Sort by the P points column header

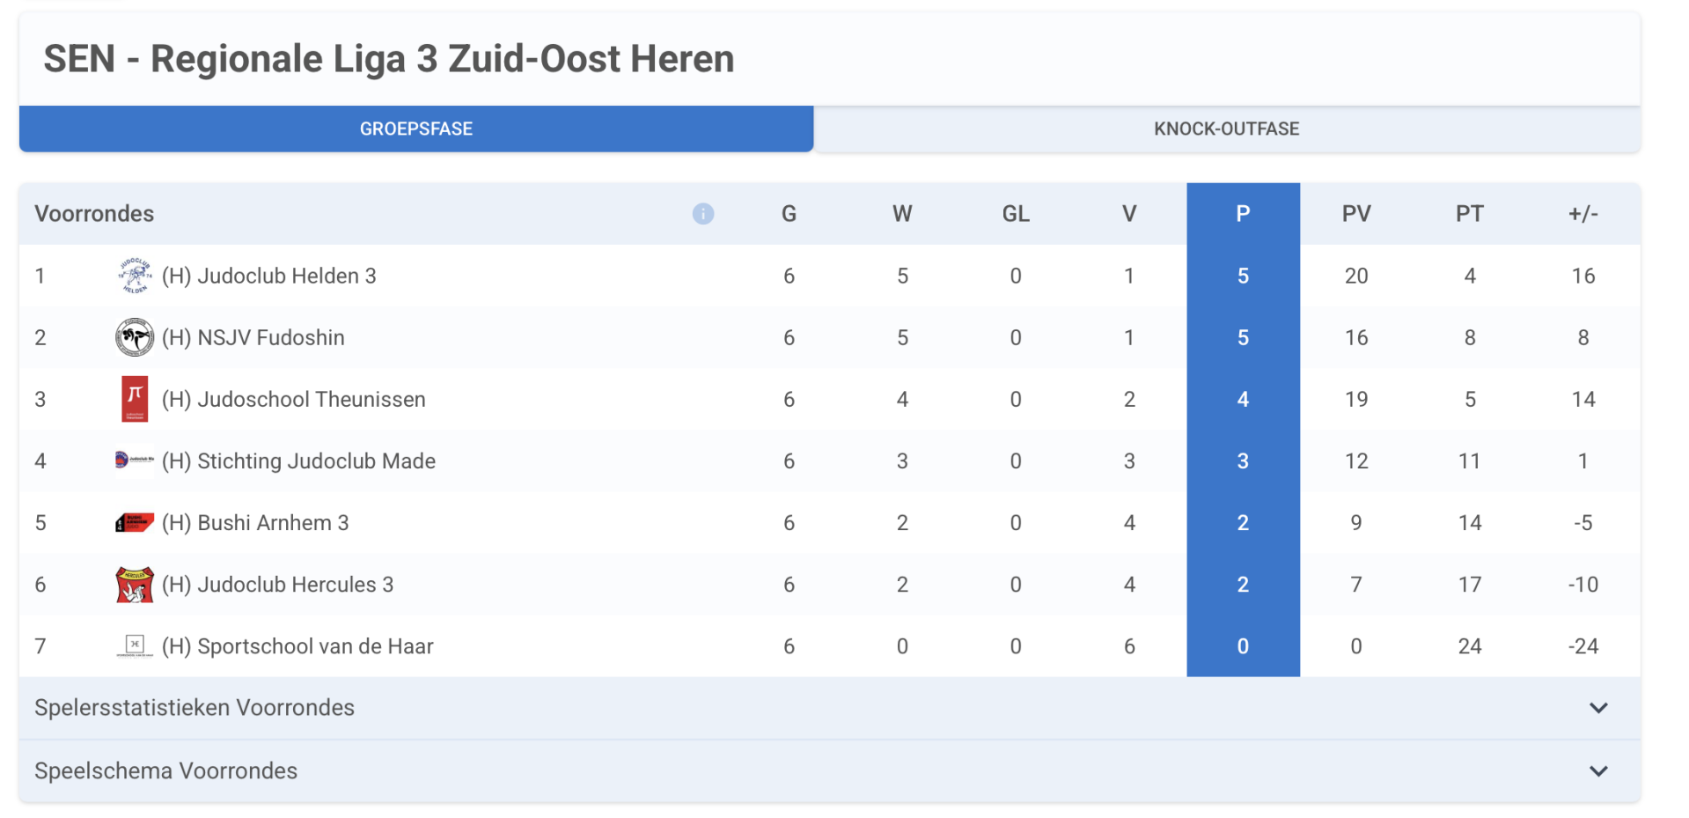coord(1243,214)
